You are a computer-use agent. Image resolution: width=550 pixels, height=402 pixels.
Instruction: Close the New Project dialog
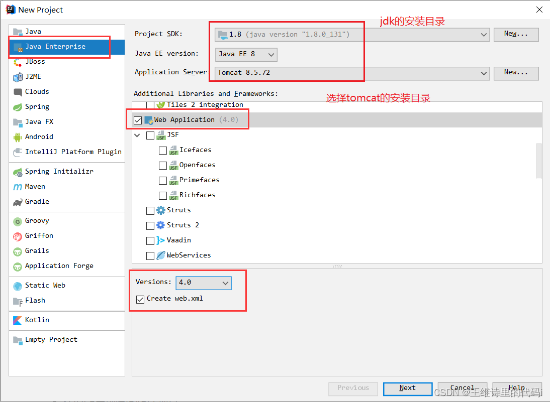(539, 10)
